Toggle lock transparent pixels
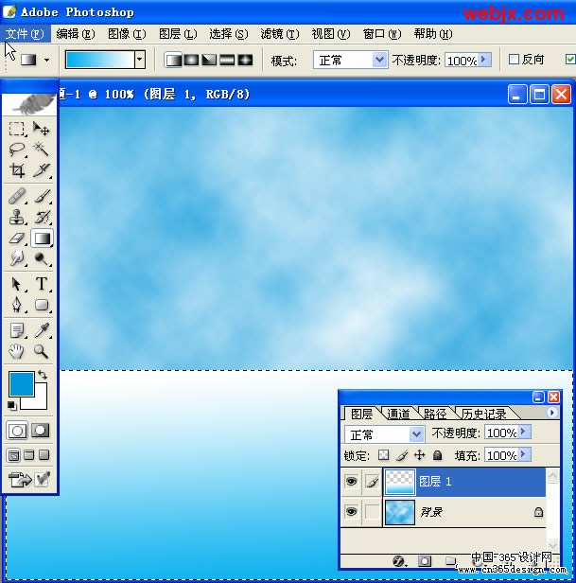Image resolution: width=576 pixels, height=583 pixels. tap(383, 455)
